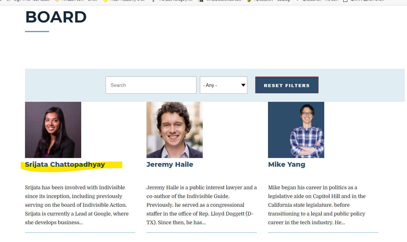Click the bio text starting "Srijata has been involved"
Screen dimensions: 407x242
click(x=77, y=205)
